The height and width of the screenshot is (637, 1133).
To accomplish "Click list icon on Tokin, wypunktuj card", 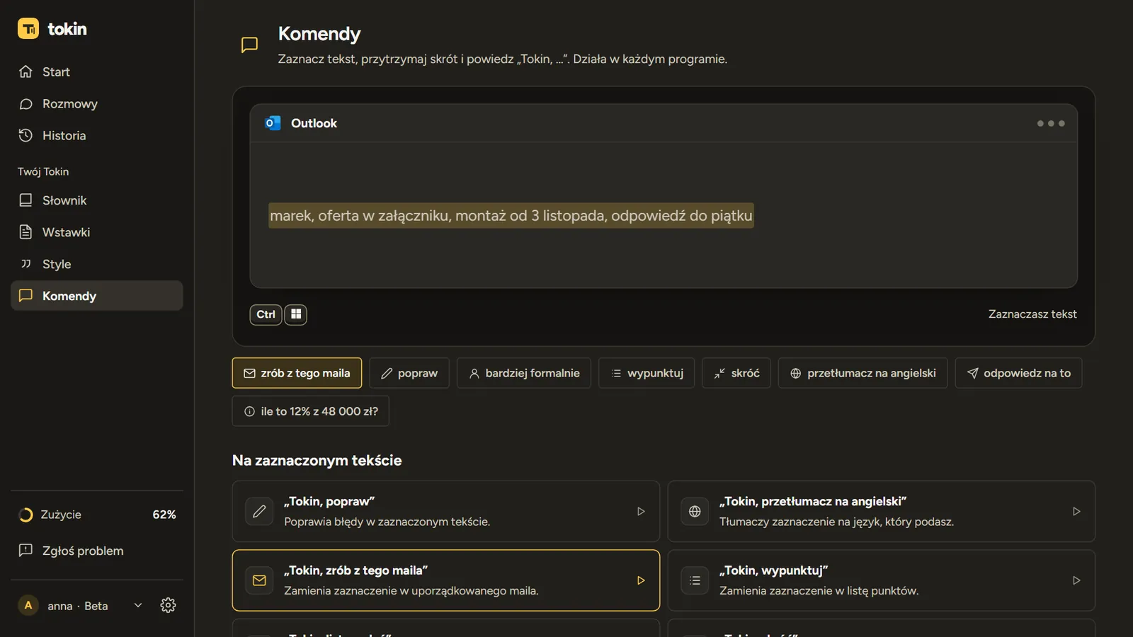I will point(695,580).
